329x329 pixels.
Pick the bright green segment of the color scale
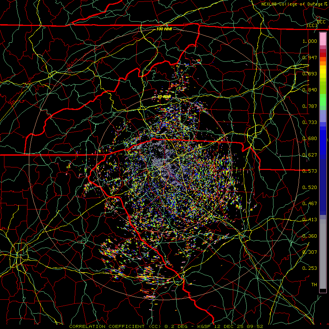click(323, 100)
